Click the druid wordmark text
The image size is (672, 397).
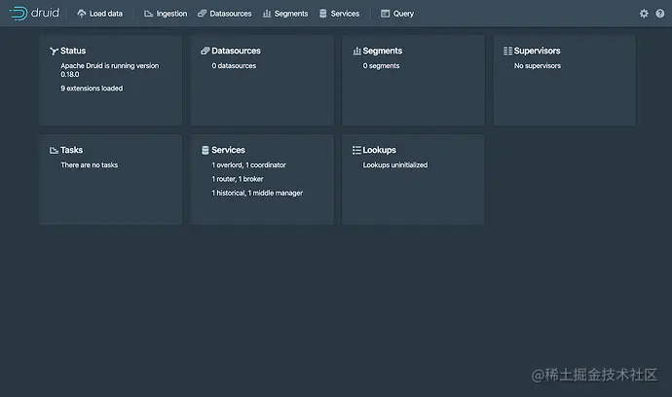coord(45,13)
